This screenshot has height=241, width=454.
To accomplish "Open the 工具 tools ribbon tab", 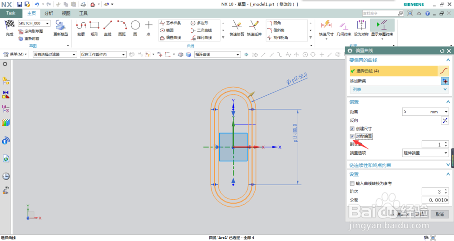I will point(84,13).
